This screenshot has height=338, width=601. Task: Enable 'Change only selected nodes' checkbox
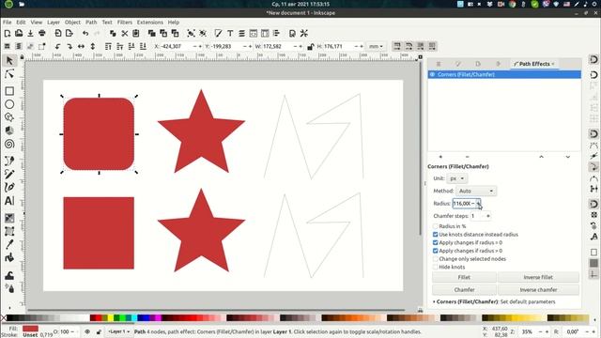pos(436,259)
